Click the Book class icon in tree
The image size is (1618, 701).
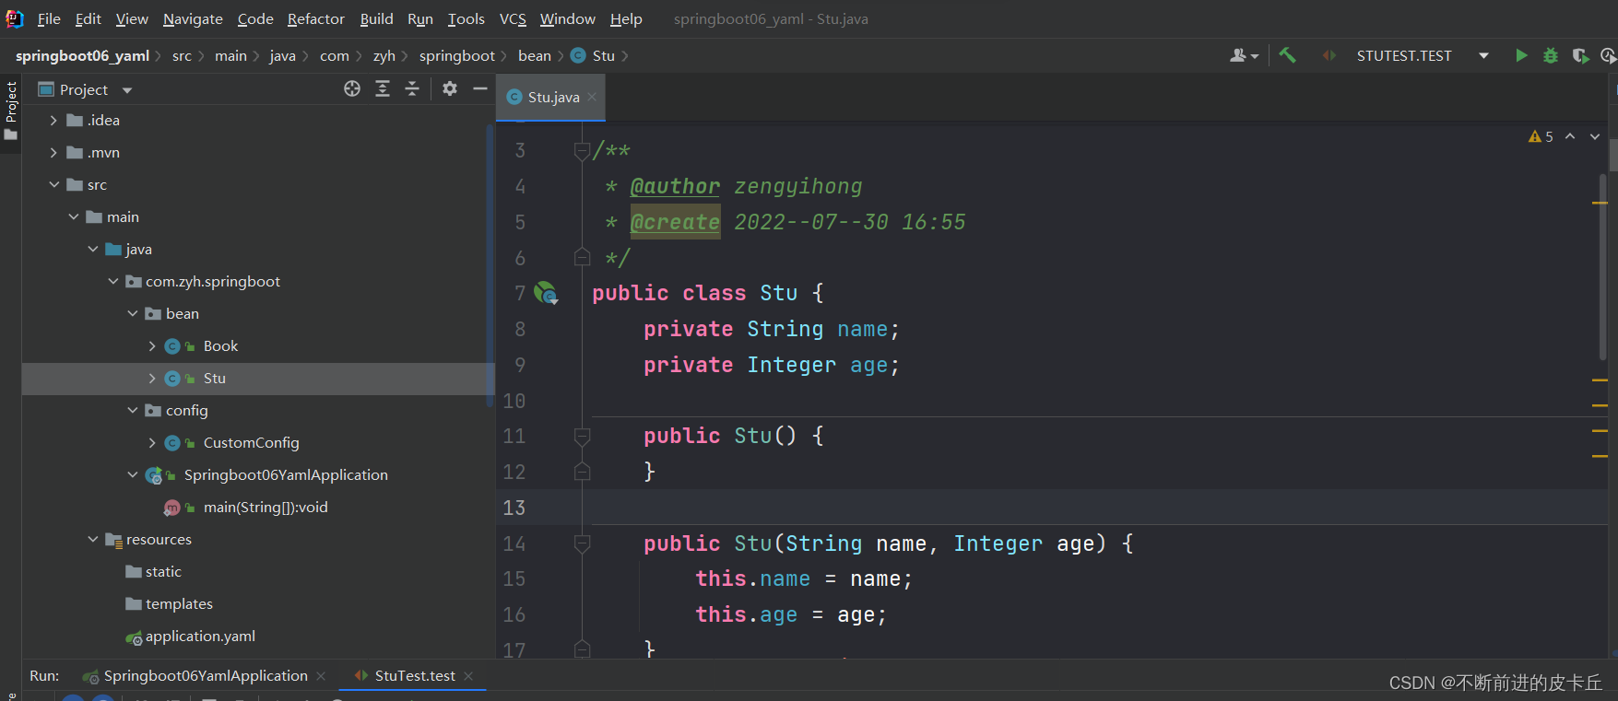click(x=172, y=346)
